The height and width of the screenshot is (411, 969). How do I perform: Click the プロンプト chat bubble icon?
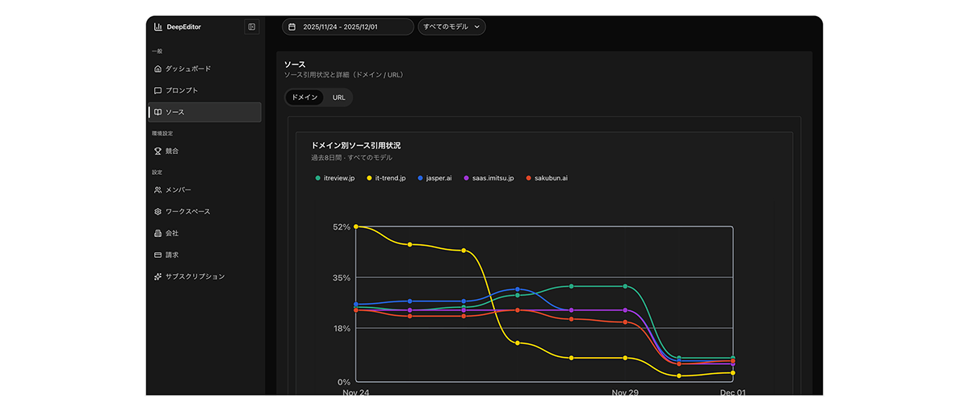[x=158, y=90]
